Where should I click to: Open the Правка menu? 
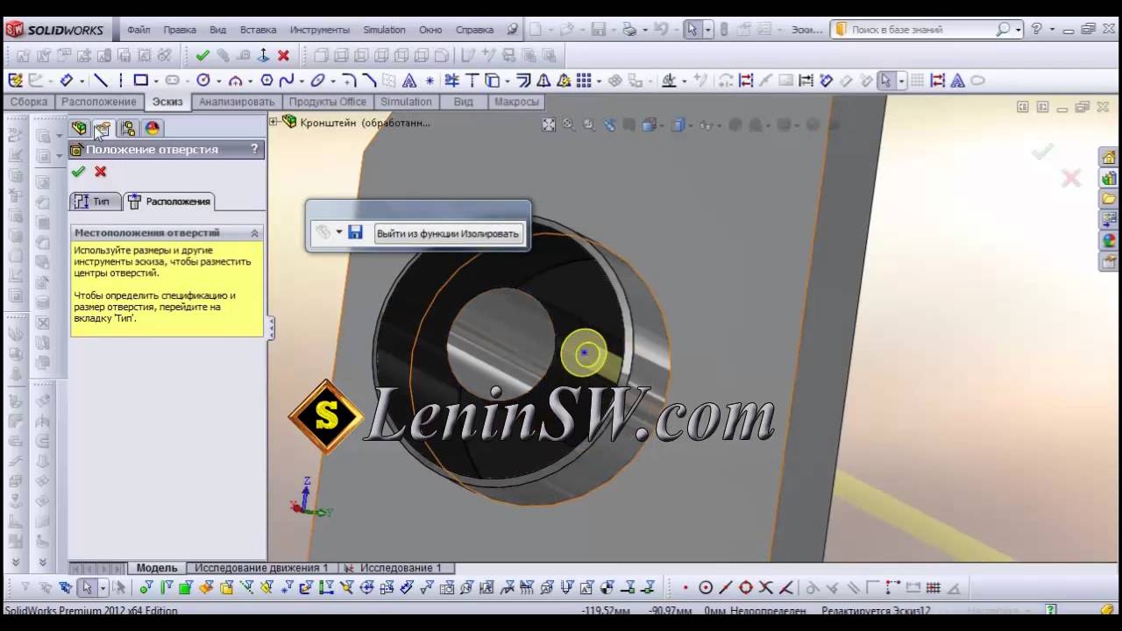180,30
